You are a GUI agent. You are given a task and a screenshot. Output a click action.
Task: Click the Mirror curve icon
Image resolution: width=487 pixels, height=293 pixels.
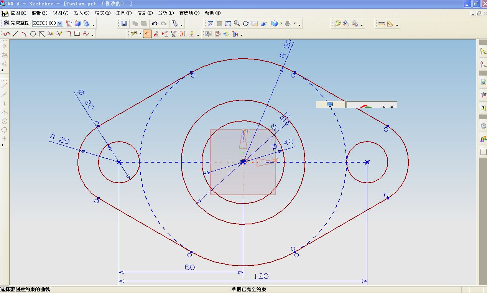pos(208,34)
